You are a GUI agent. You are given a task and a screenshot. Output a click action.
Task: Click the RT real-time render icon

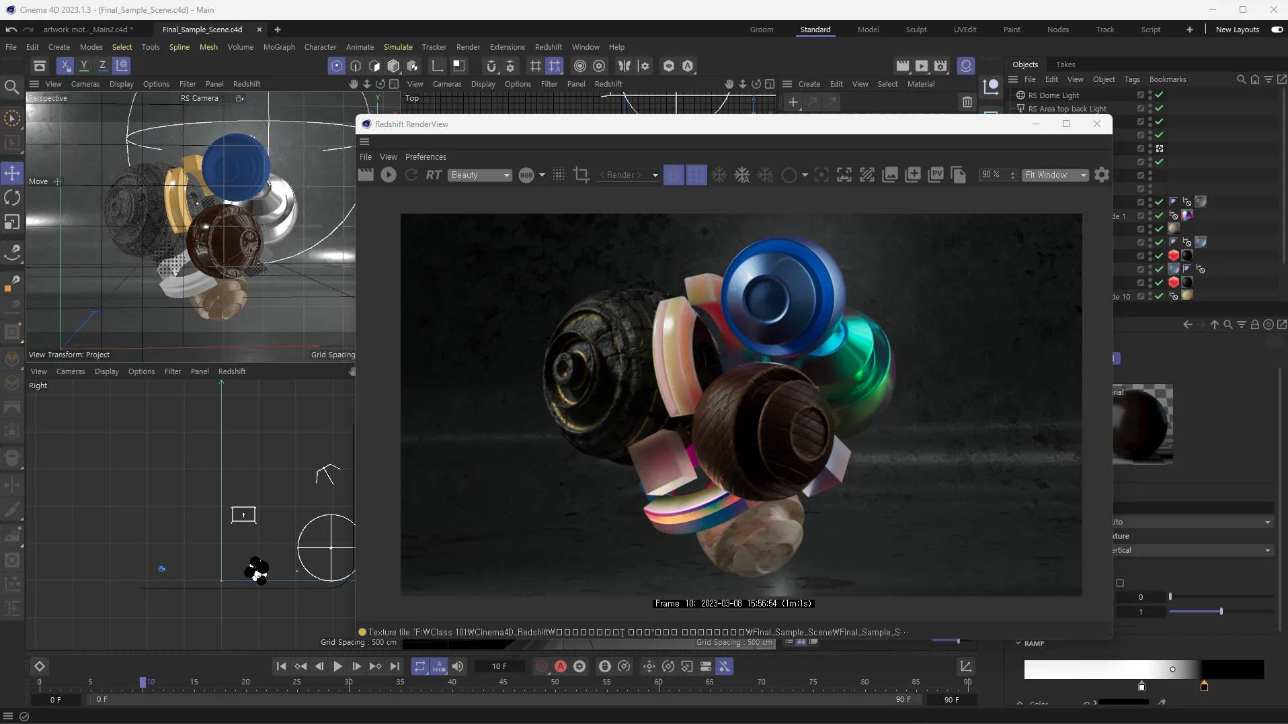point(434,175)
